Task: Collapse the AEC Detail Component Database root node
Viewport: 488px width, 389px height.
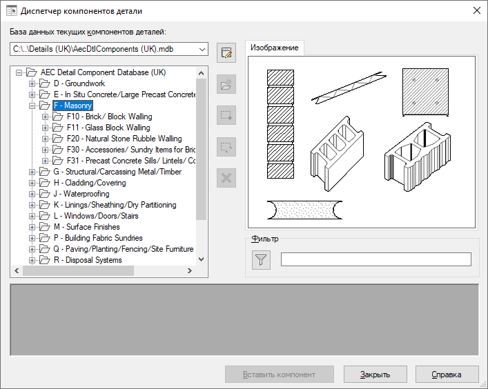Action: (19, 72)
